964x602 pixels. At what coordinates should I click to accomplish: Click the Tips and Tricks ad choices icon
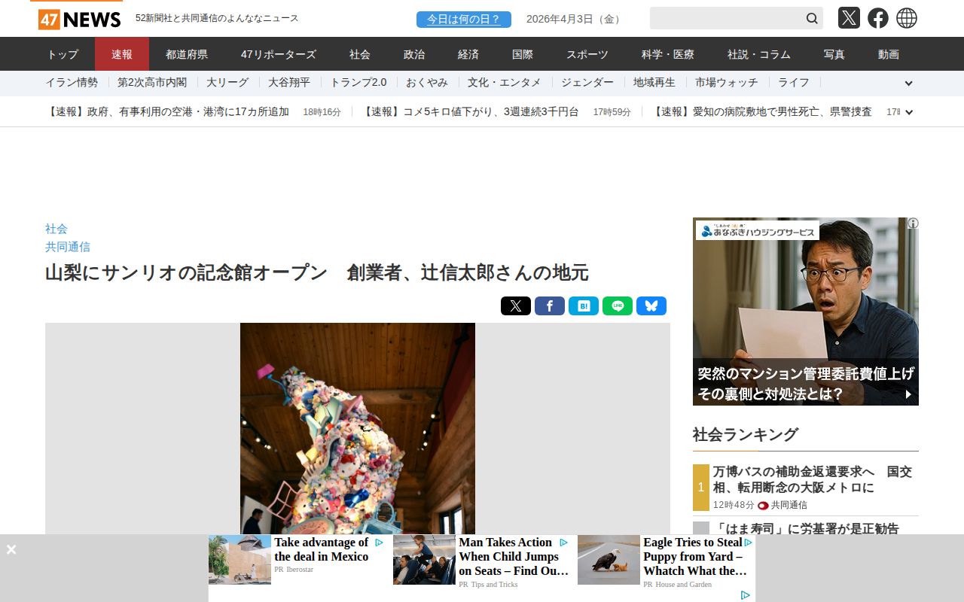563,543
